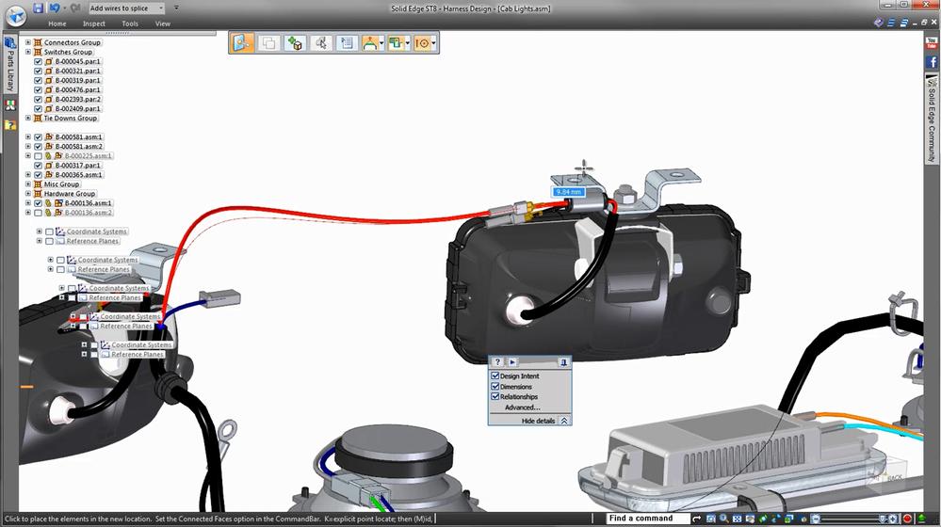Screen dimensions: 941x527
Task: Select the B-000136.asm:1 tree item
Action: (x=89, y=203)
